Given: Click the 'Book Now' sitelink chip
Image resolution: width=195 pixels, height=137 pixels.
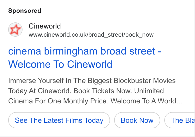Looking at the screenshot, I should (x=137, y=120).
